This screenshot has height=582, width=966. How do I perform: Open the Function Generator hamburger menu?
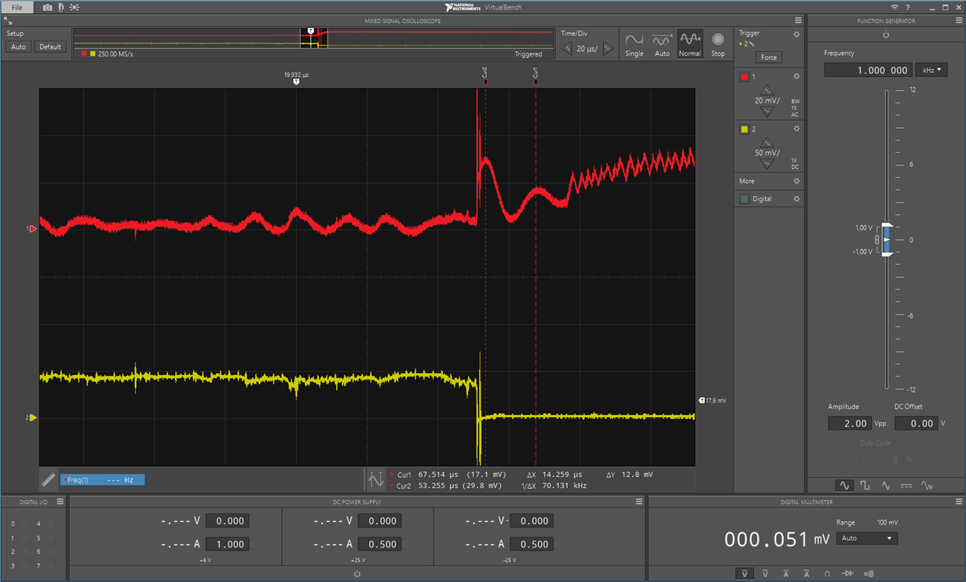tap(959, 21)
